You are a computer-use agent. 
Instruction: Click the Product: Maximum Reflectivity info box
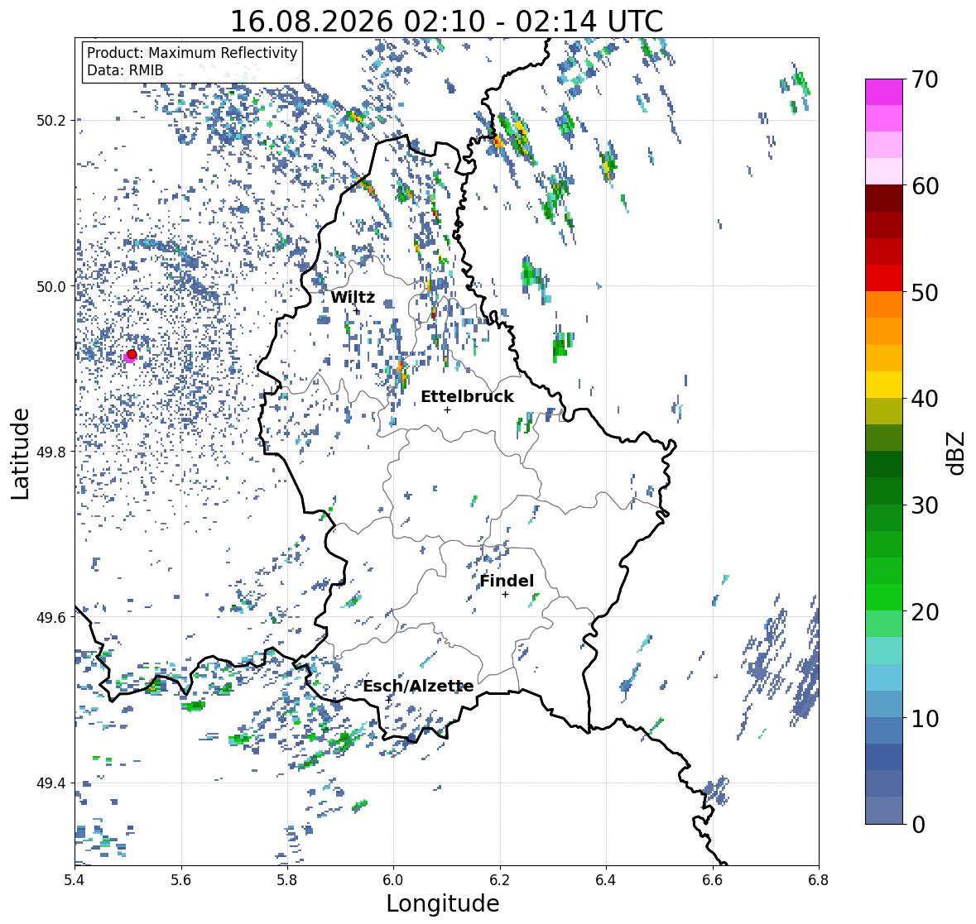[192, 61]
